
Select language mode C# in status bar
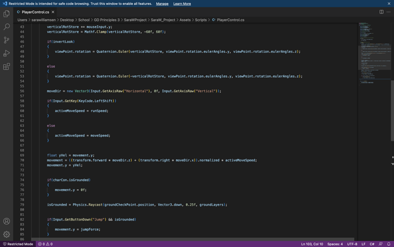[x=372, y=244]
